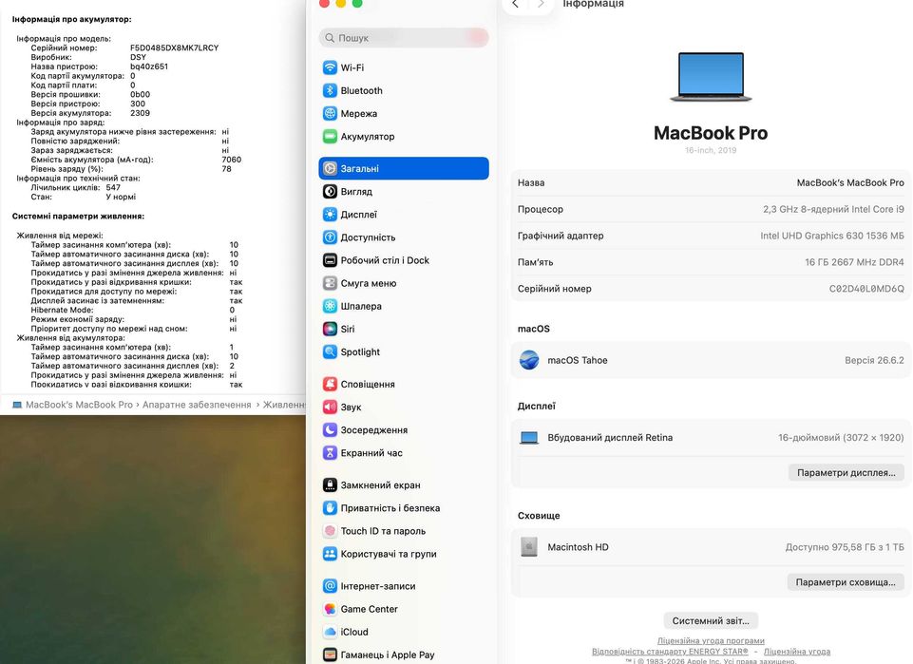913x664 pixels.
Task: Click Hibernate Mode row in system report
Action: [133, 311]
